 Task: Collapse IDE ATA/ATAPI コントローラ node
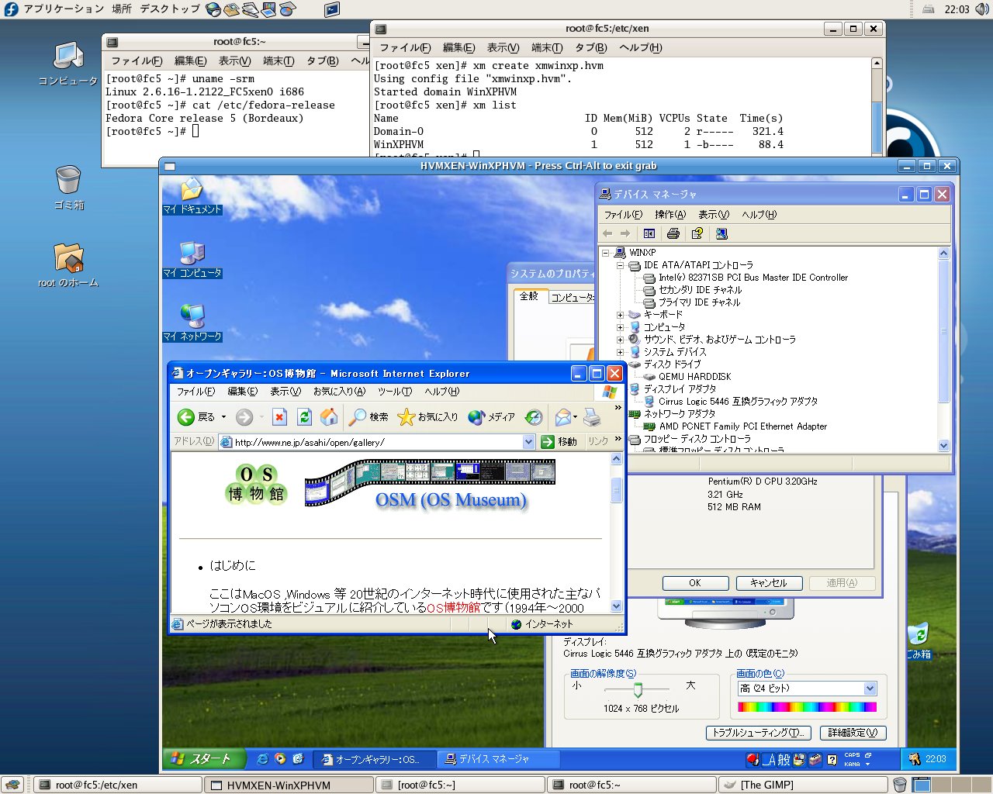click(x=620, y=265)
